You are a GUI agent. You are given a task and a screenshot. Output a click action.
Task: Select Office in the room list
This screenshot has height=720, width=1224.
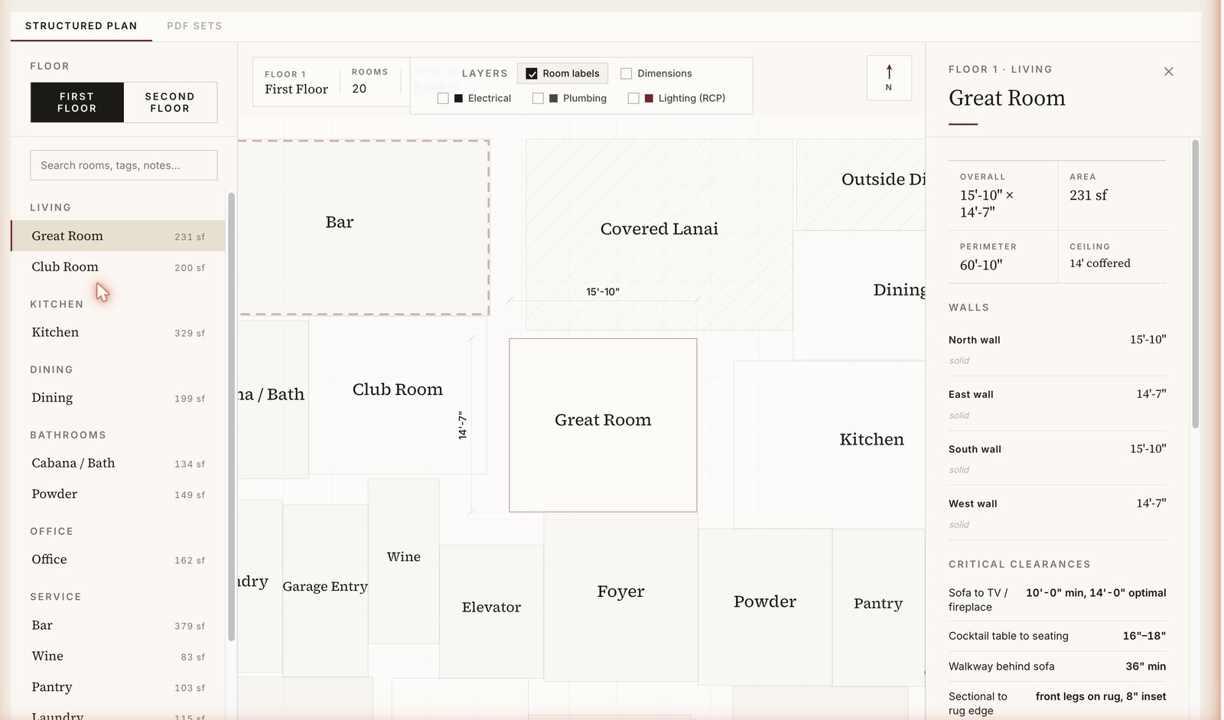[x=118, y=559]
